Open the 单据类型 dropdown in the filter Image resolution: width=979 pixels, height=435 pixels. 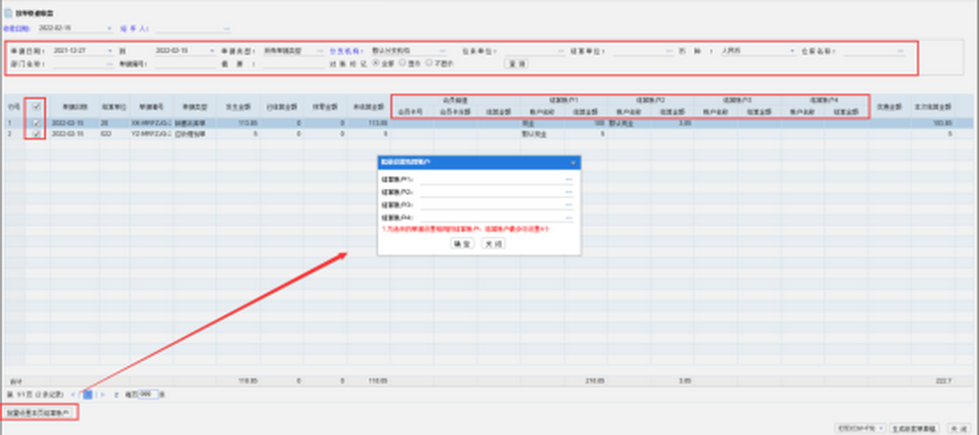[318, 50]
